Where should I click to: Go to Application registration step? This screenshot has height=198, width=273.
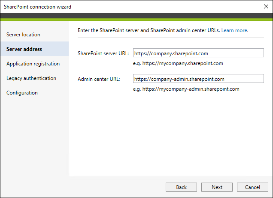click(x=33, y=64)
